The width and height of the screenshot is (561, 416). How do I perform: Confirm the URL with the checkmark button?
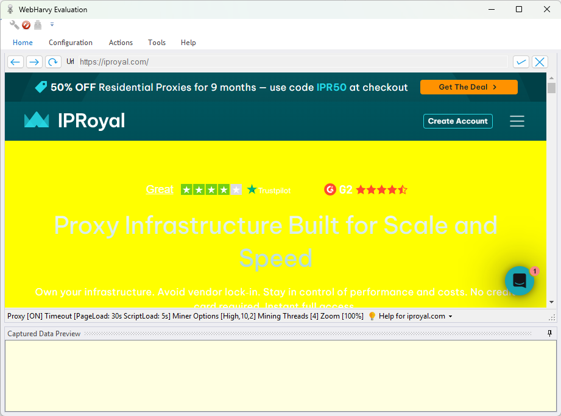(521, 62)
